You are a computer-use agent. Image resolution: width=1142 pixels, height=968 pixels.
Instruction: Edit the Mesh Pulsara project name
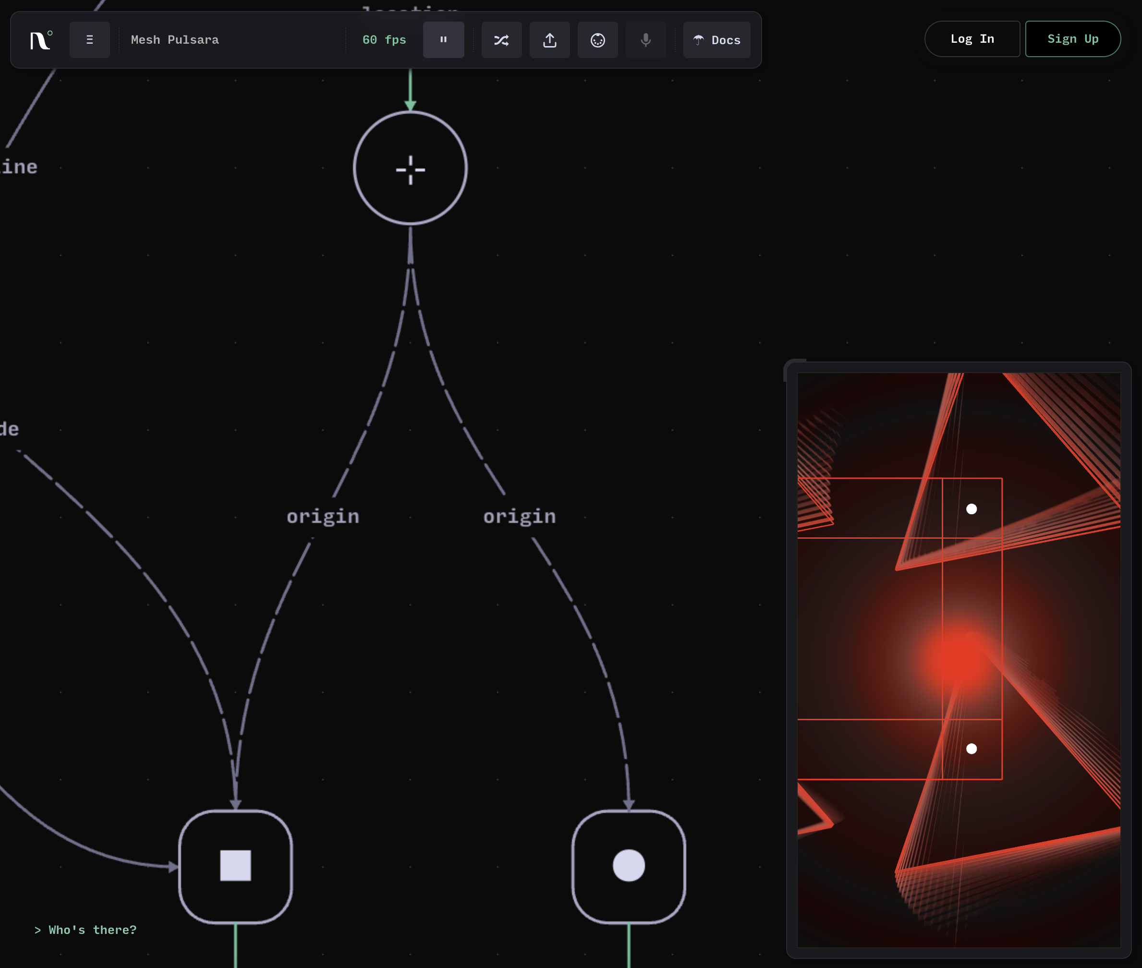(x=175, y=40)
